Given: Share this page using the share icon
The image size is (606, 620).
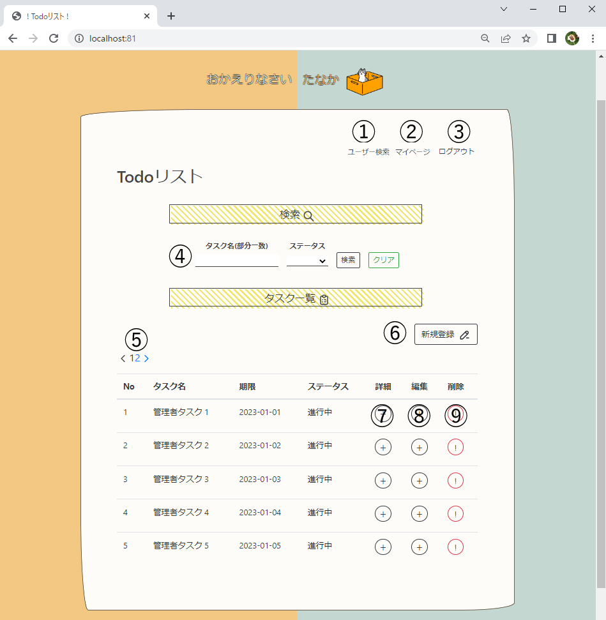Looking at the screenshot, I should coord(506,38).
